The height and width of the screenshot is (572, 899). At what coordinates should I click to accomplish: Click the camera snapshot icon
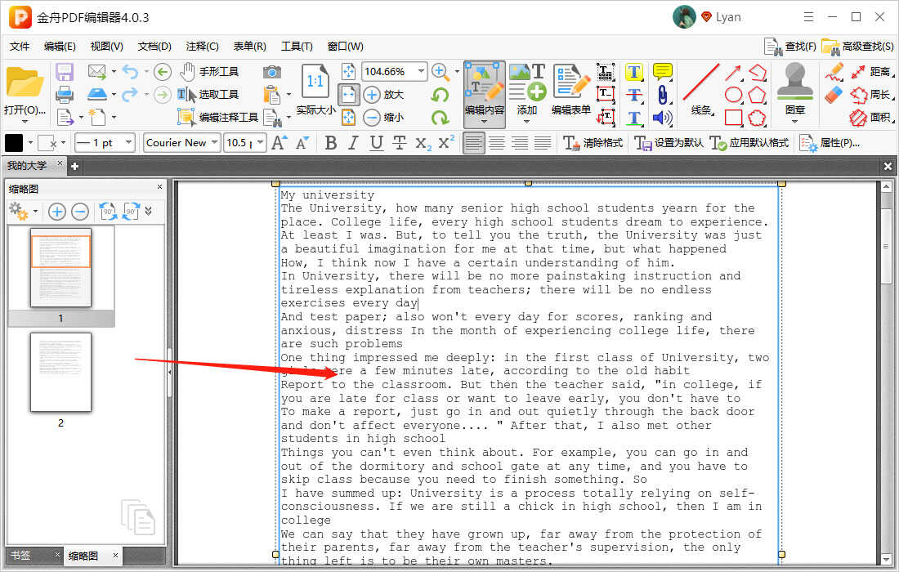pyautogui.click(x=272, y=72)
